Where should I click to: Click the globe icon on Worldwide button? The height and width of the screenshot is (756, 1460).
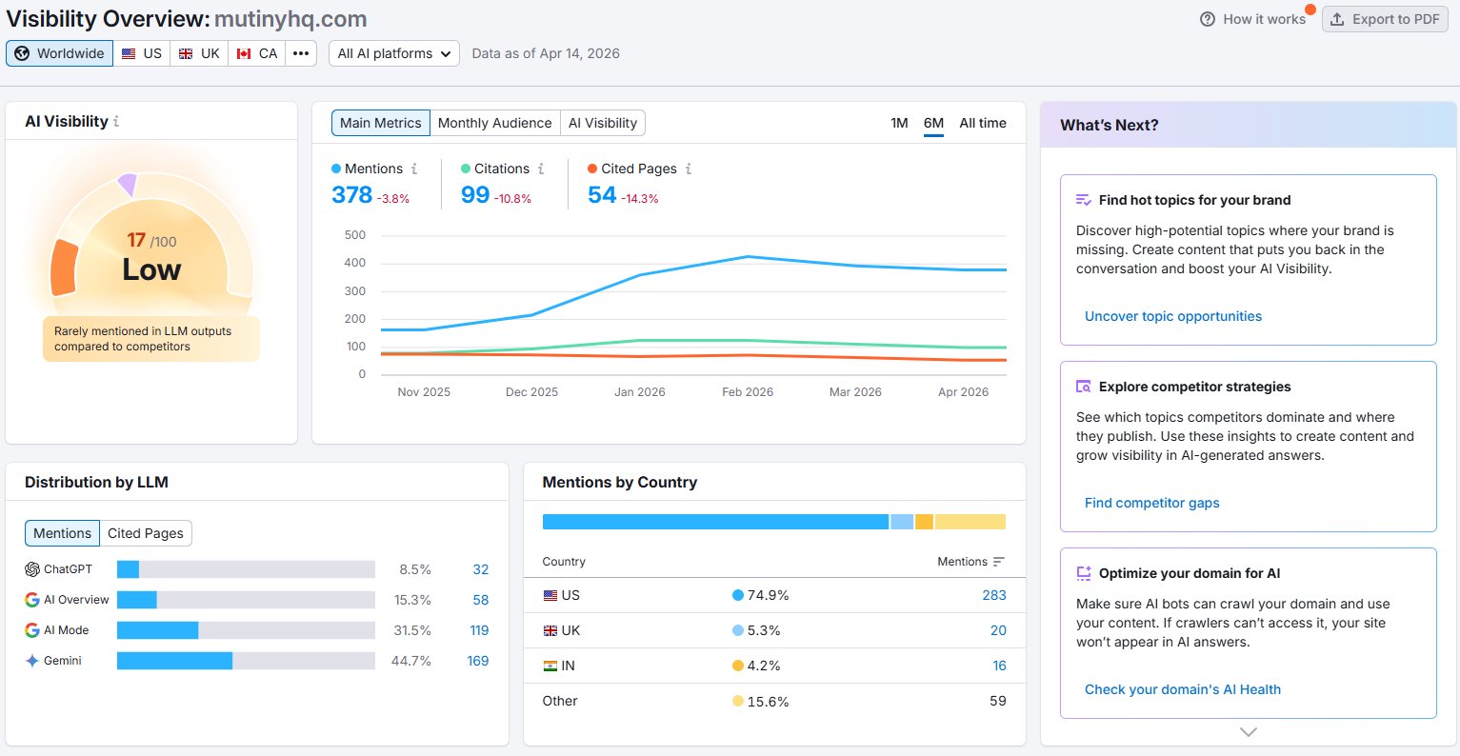tap(22, 53)
